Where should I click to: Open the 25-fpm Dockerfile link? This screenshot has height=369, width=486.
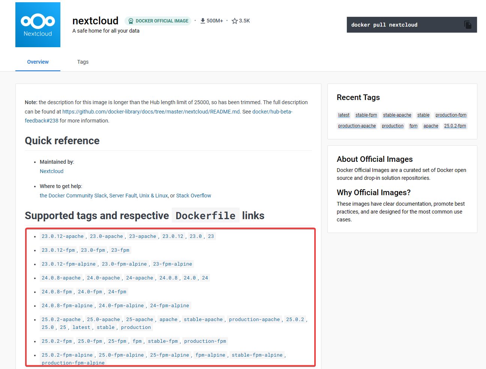pos(117,341)
